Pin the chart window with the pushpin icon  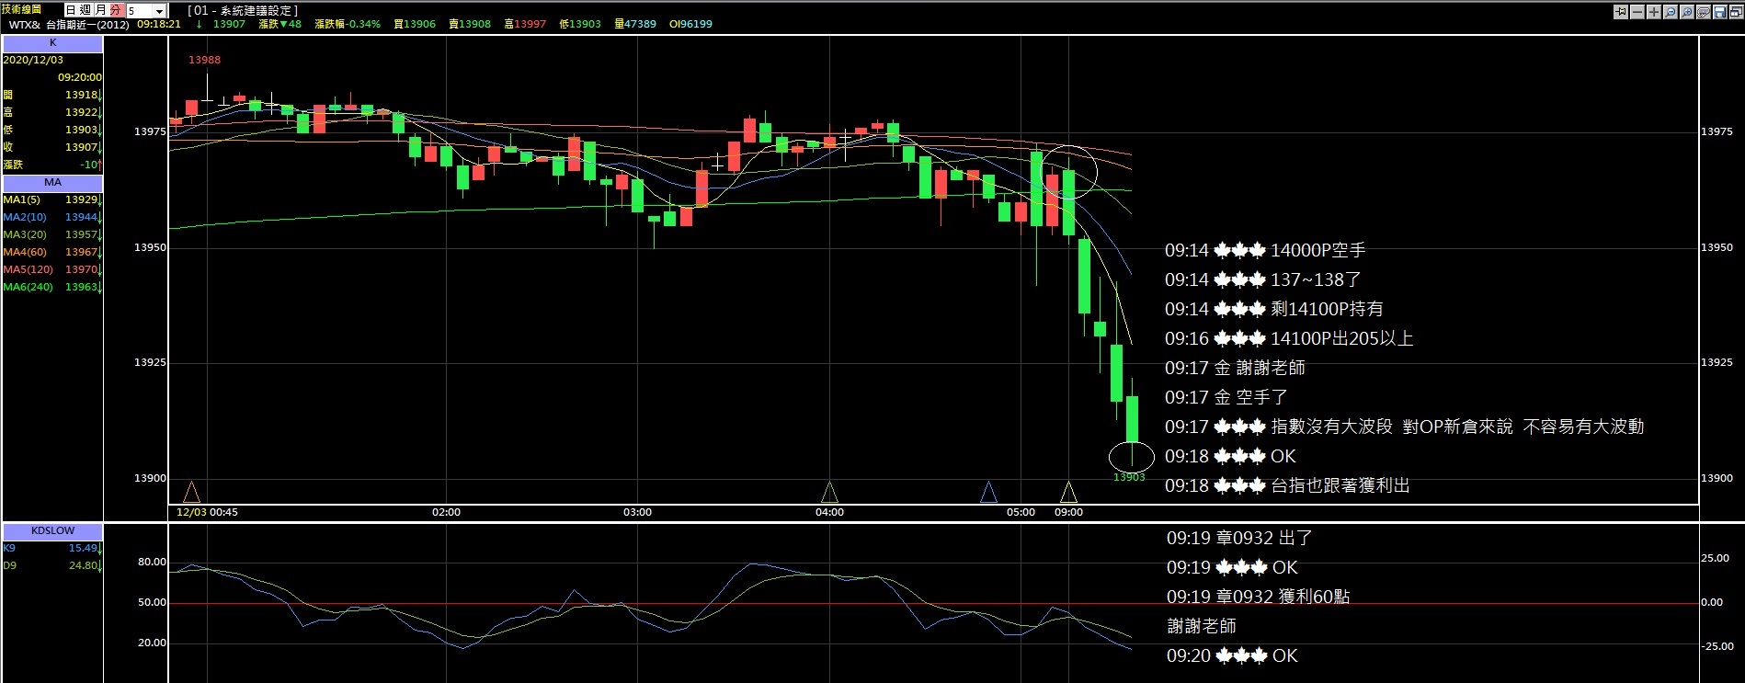coord(1621,12)
